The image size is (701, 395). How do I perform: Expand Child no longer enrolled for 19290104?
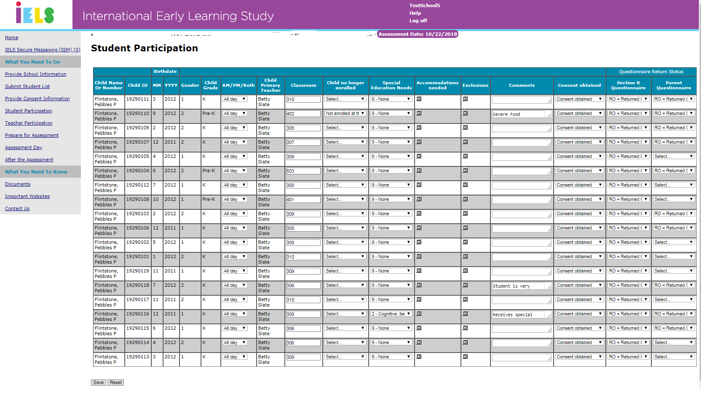coord(345,171)
